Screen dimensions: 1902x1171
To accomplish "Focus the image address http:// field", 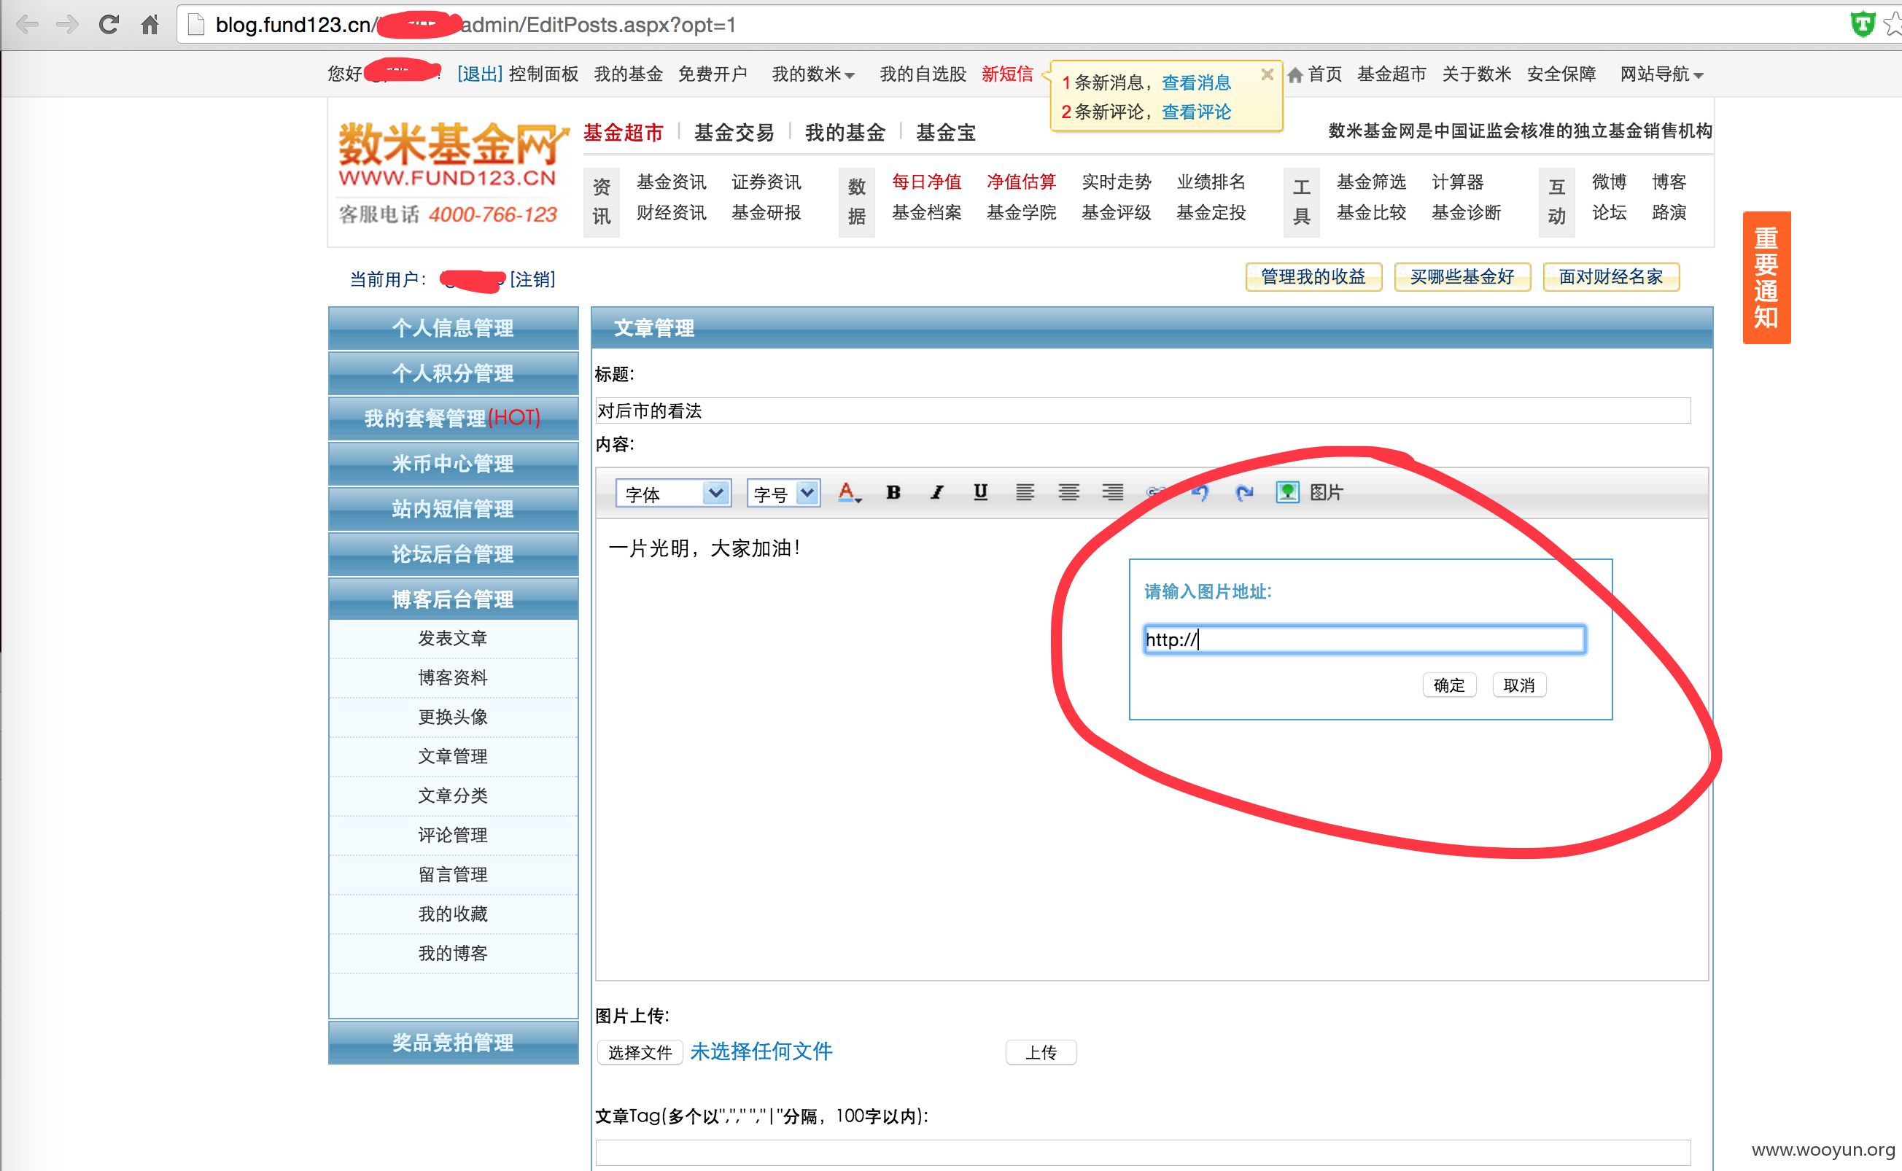I will point(1365,639).
